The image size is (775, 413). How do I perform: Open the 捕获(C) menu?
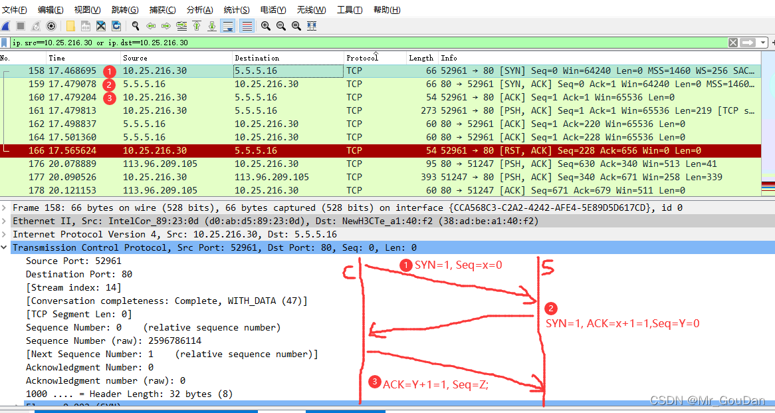pos(163,10)
